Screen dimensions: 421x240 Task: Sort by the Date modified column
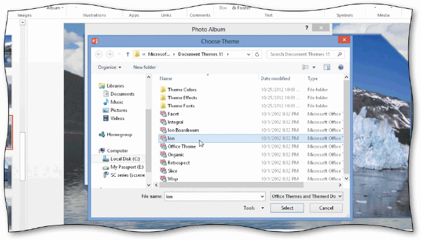pyautogui.click(x=275, y=78)
